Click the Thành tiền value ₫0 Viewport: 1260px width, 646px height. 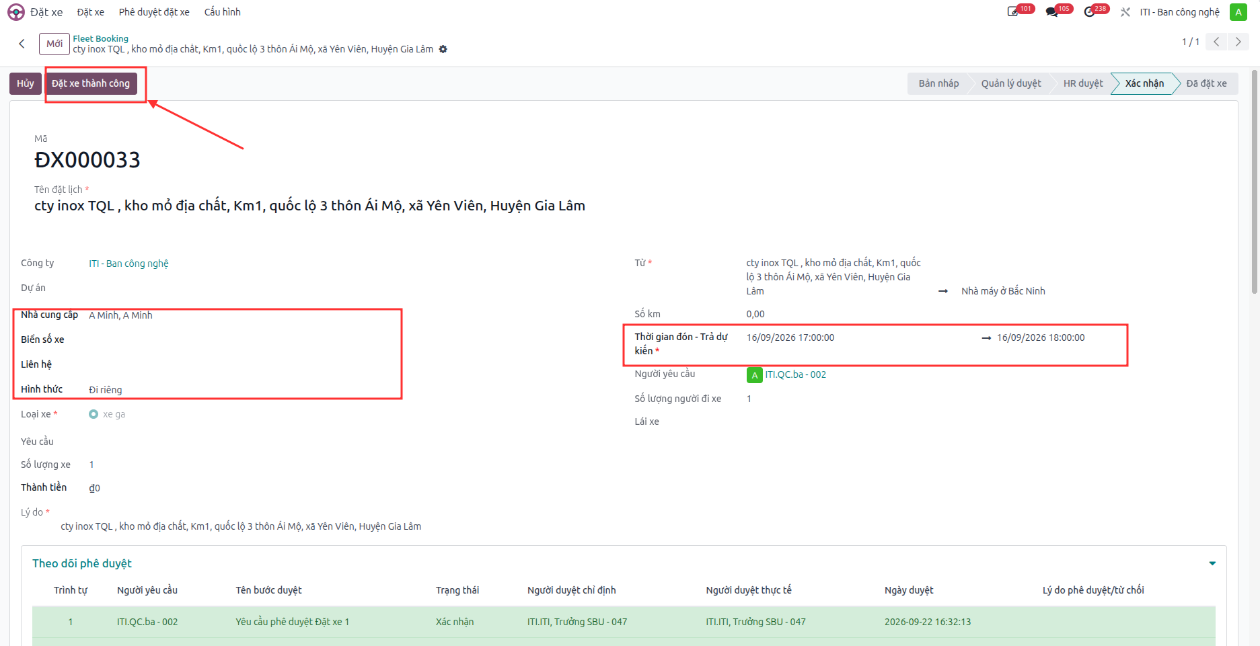pyautogui.click(x=95, y=488)
